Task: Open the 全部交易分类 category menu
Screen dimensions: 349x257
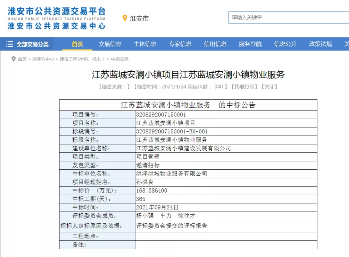Action: [32, 44]
